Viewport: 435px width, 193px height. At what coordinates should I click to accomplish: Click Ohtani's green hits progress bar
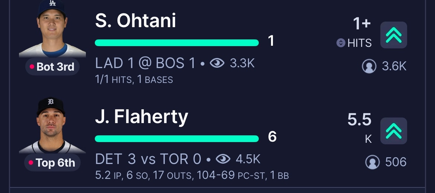(177, 43)
